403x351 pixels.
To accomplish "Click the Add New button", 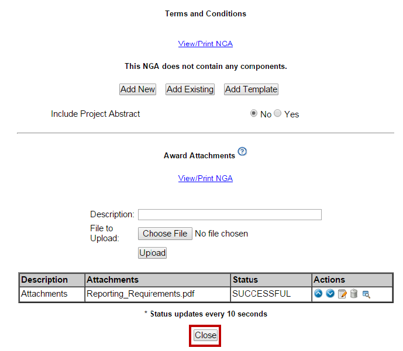I will tap(137, 89).
